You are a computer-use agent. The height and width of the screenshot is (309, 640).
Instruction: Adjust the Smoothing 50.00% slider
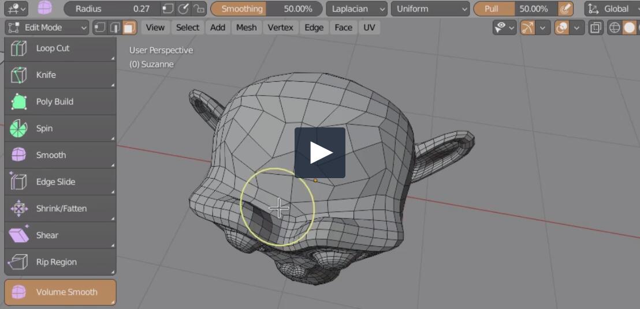tap(266, 9)
